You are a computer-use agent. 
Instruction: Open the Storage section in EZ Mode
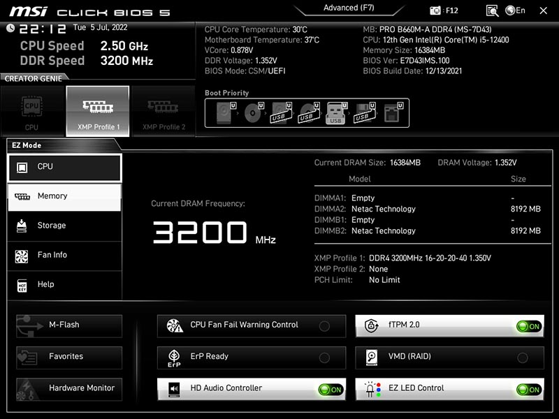pyautogui.click(x=64, y=226)
